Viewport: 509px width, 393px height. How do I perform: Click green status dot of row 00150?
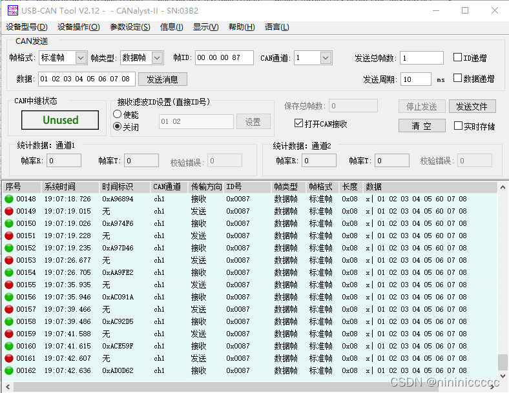point(9,223)
